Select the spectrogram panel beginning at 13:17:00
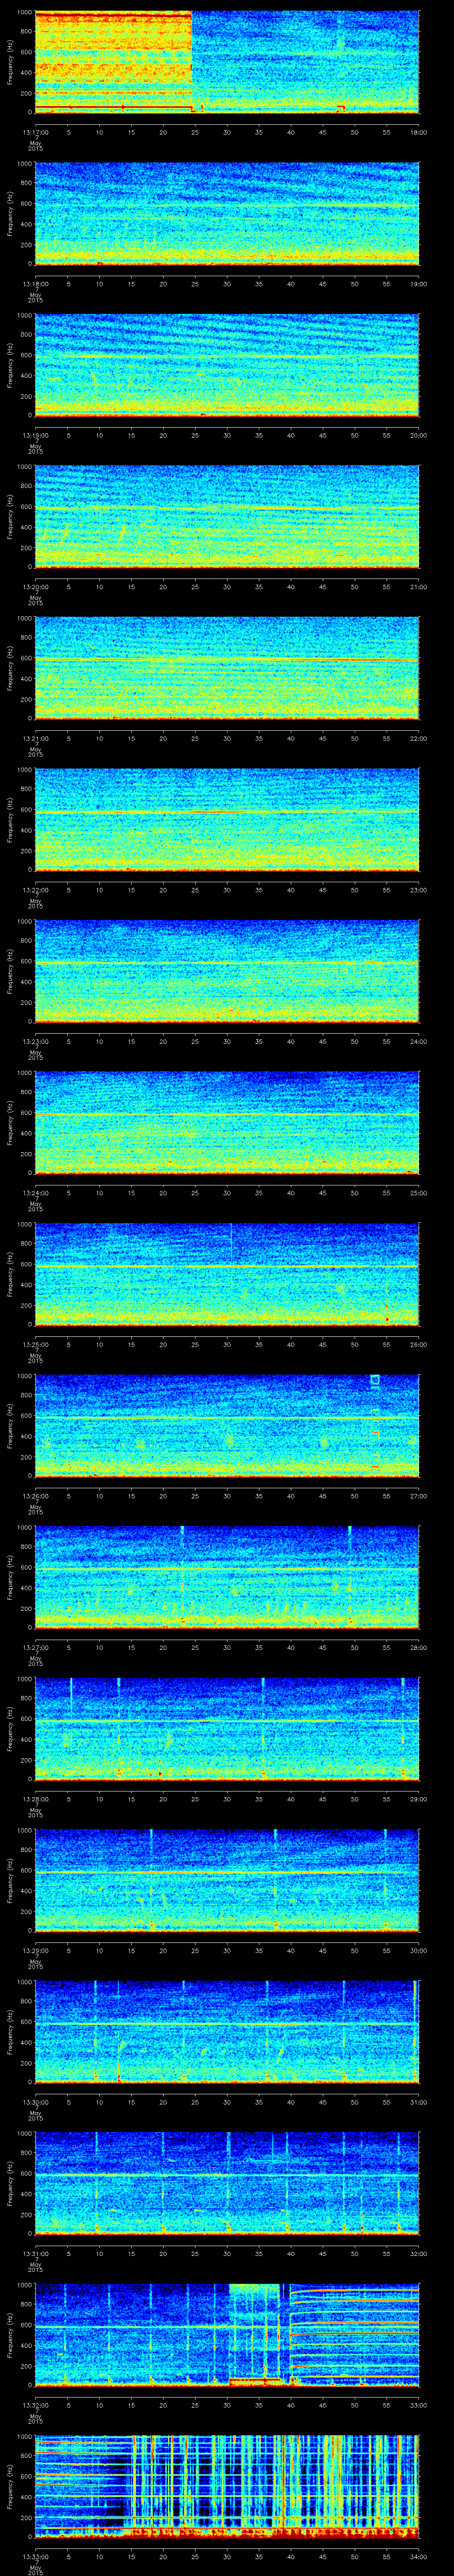Viewport: 454px width, 2576px height. (x=227, y=62)
